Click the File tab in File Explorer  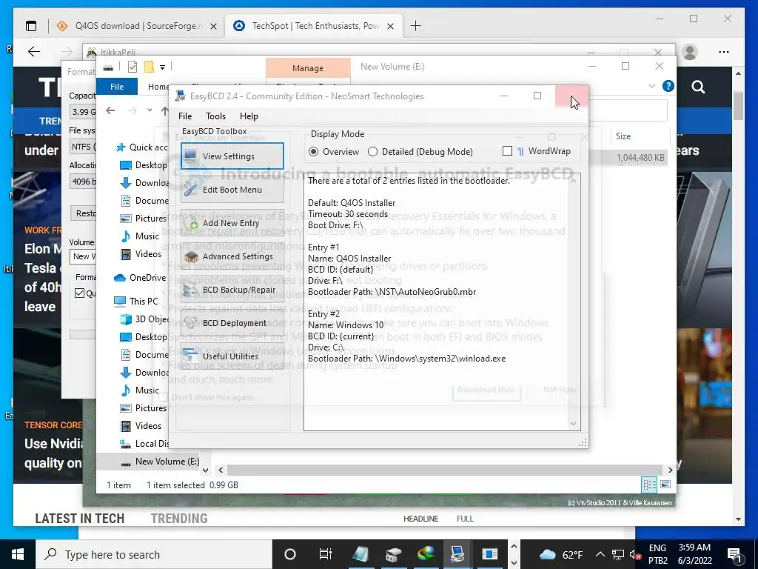(x=117, y=87)
